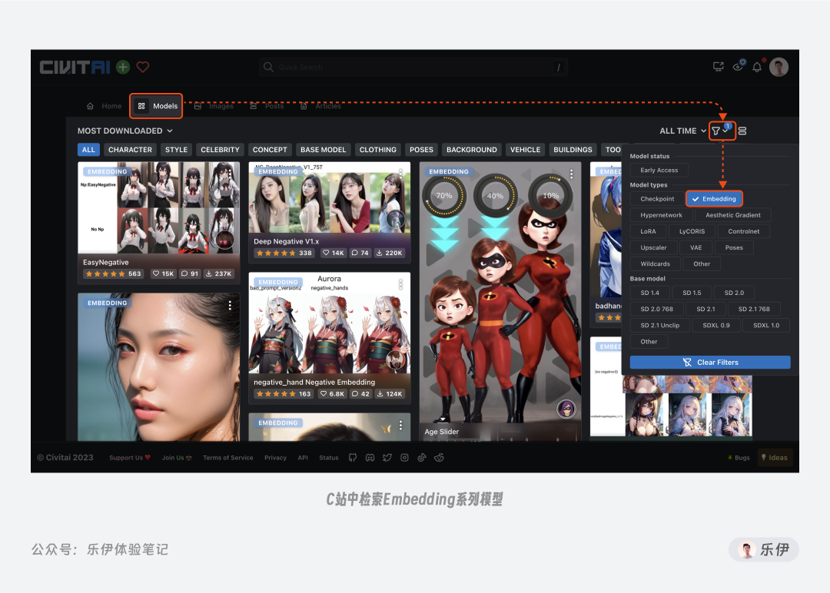
Task: Uncheck the Embedding model type filter
Action: [714, 199]
